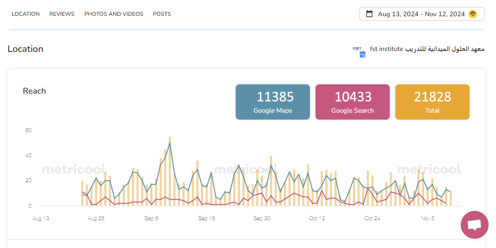This screenshot has height=248, width=496.
Task: Open the LOCATION tab
Action: (26, 14)
